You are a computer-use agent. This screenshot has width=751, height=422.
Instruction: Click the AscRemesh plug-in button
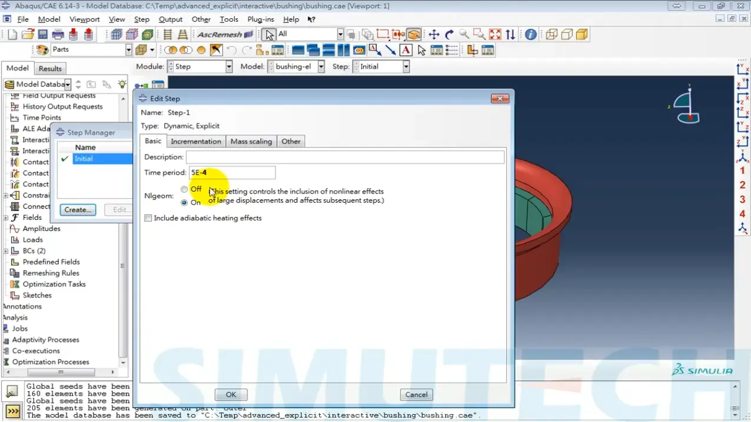tap(225, 35)
